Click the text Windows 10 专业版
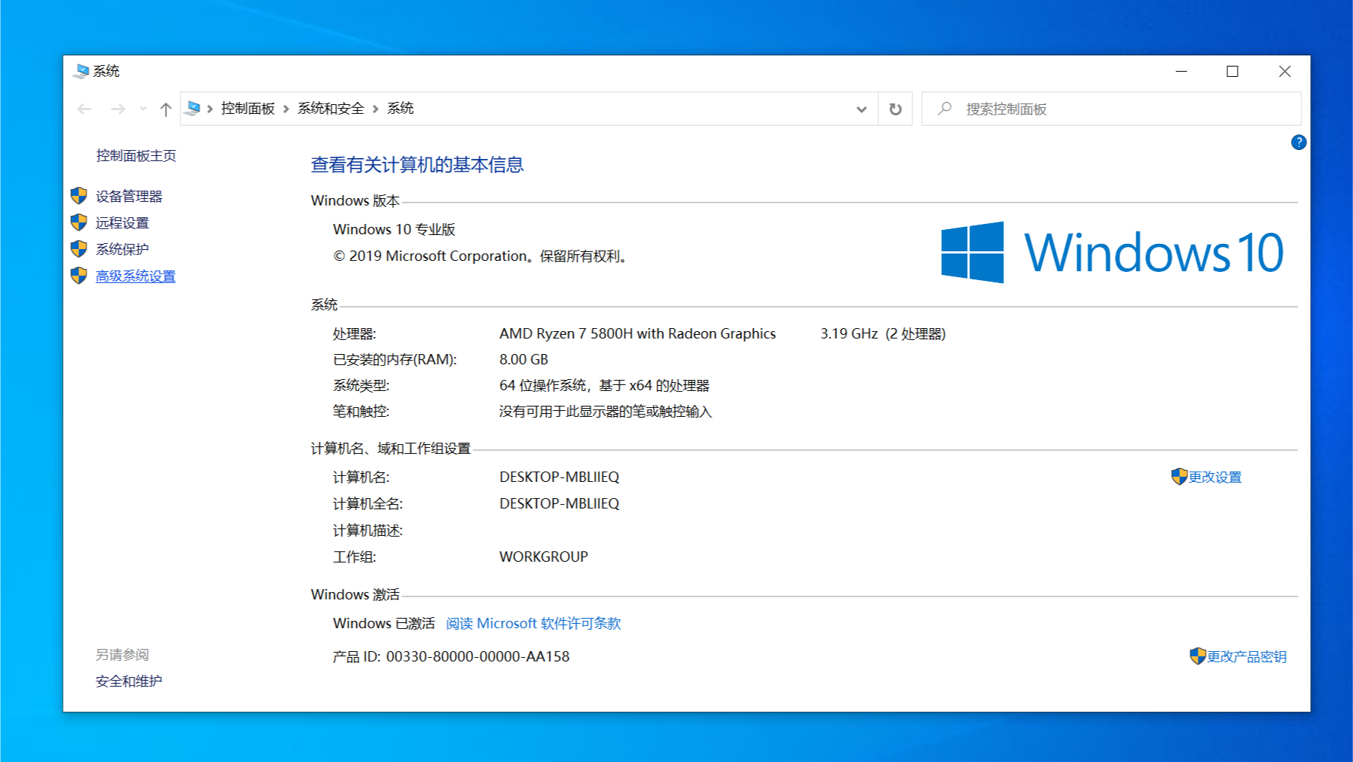1353x762 pixels. [x=394, y=230]
